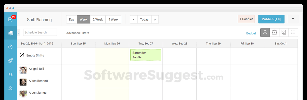Screen dimensions: 307x100
Task: Switch to employee view icon
Action: 265,32
